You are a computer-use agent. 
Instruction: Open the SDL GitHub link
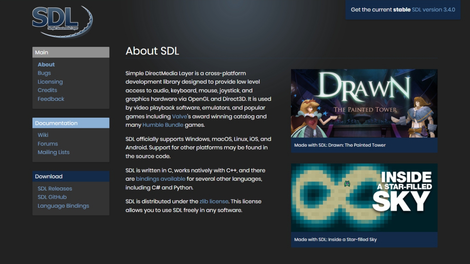[52, 197]
